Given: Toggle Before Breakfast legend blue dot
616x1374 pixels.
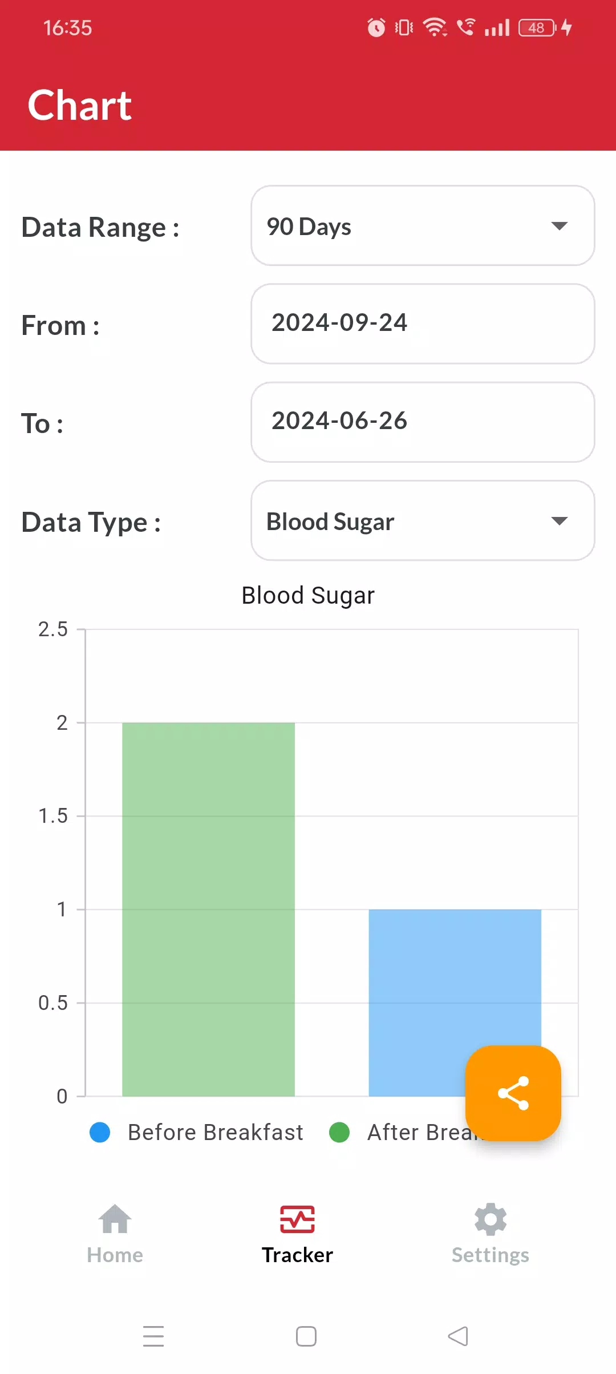Looking at the screenshot, I should click(x=100, y=1132).
